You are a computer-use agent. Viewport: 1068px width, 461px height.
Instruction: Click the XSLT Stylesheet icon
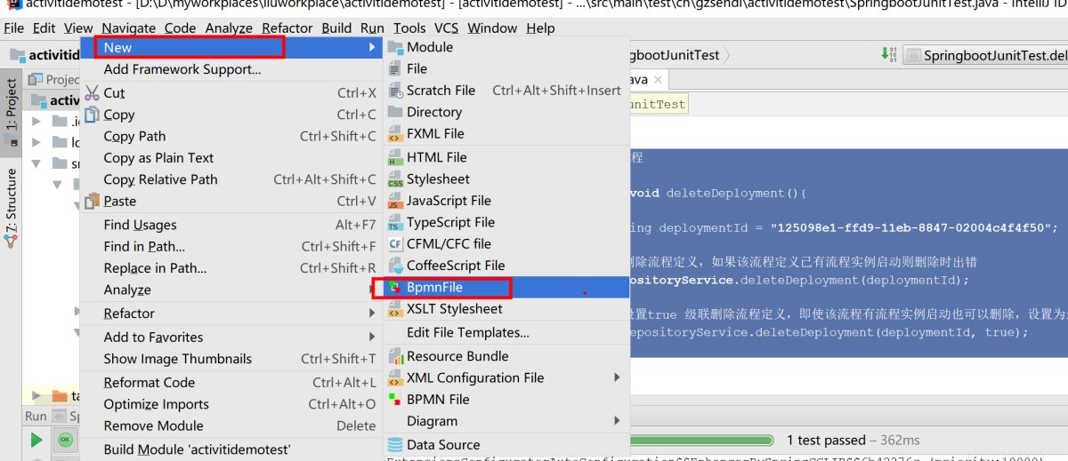pyautogui.click(x=395, y=309)
